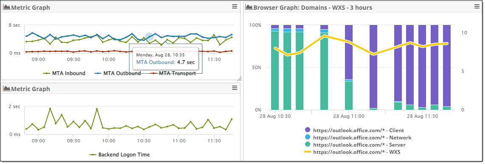Image resolution: width=485 pixels, height=164 pixels.
Task: Click the top Metric Graph panel title
Action: tap(31, 7)
